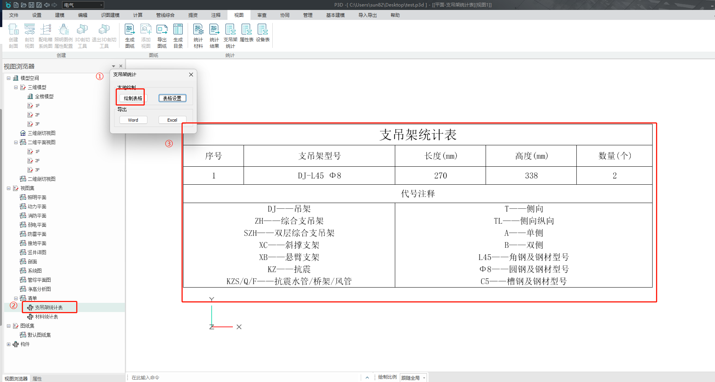Viewport: 715px width, 382px height.
Task: Click the 属性表 ribbon icon
Action: [x=246, y=33]
